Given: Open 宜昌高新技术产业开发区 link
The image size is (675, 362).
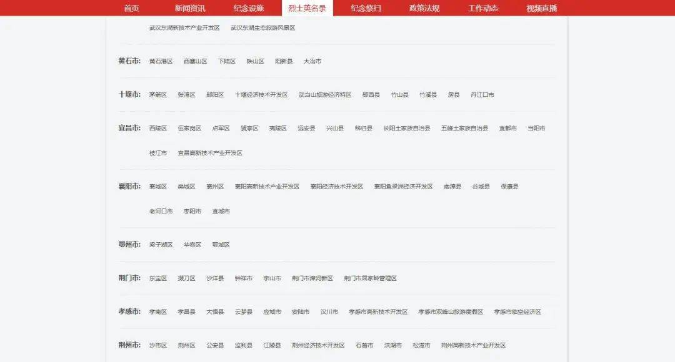Looking at the screenshot, I should 210,154.
